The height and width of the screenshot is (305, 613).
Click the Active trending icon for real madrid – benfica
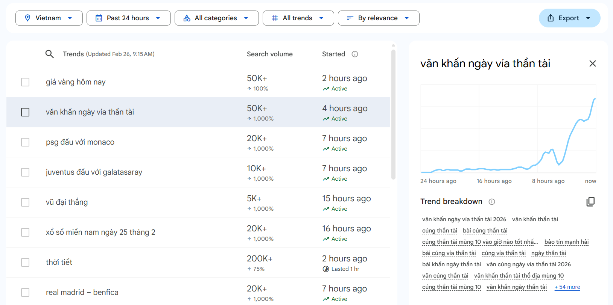[326, 299]
